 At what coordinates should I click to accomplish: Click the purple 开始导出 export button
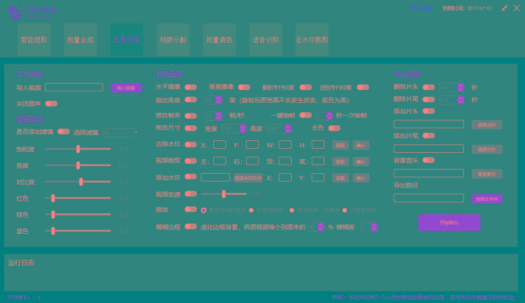click(x=449, y=223)
